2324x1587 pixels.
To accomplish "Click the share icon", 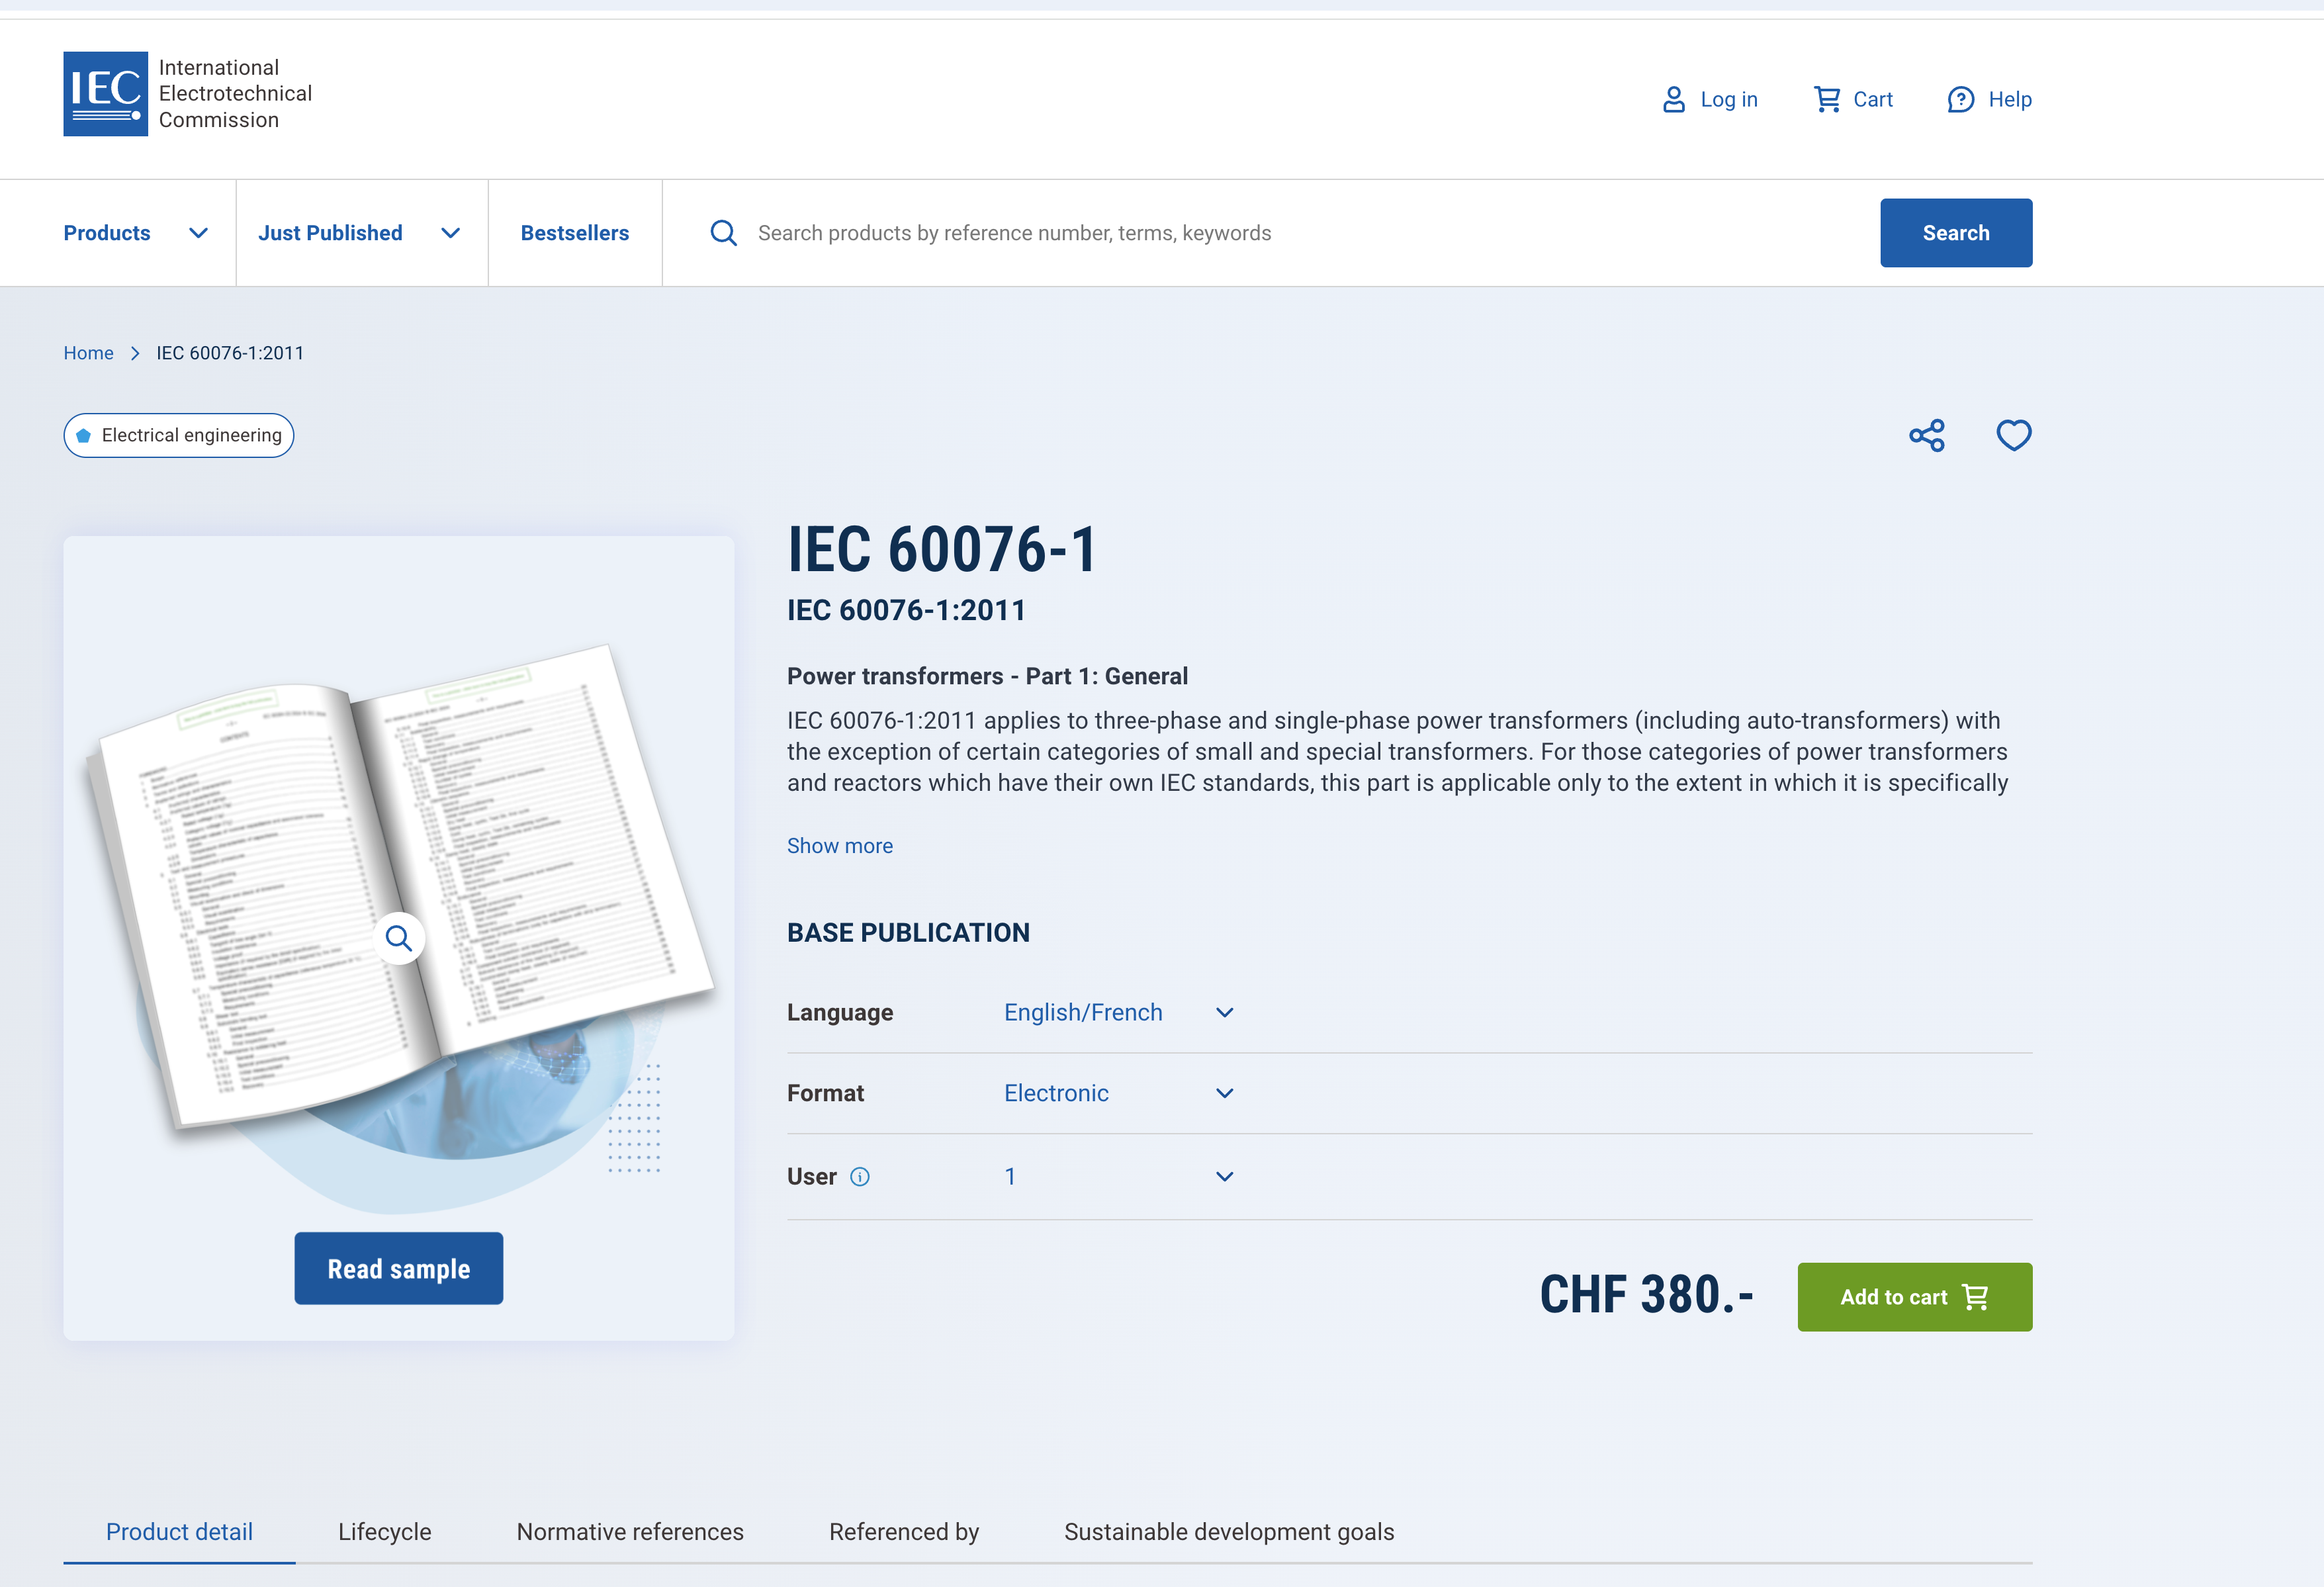I will tap(1926, 436).
